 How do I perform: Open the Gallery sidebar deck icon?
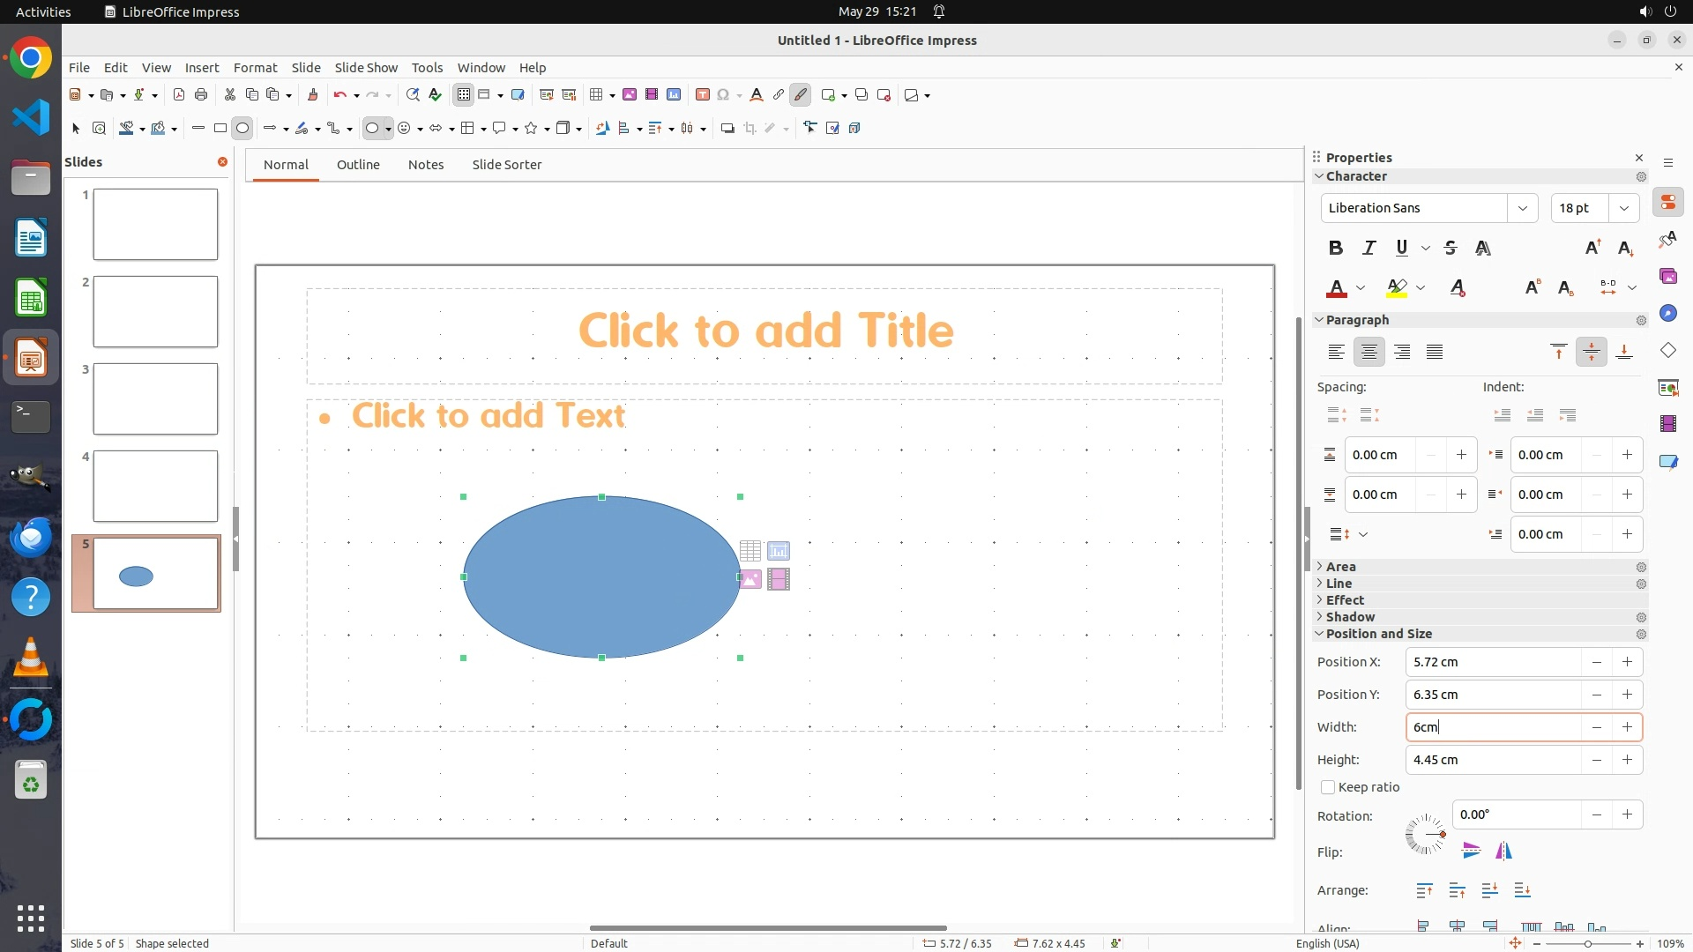click(1667, 277)
